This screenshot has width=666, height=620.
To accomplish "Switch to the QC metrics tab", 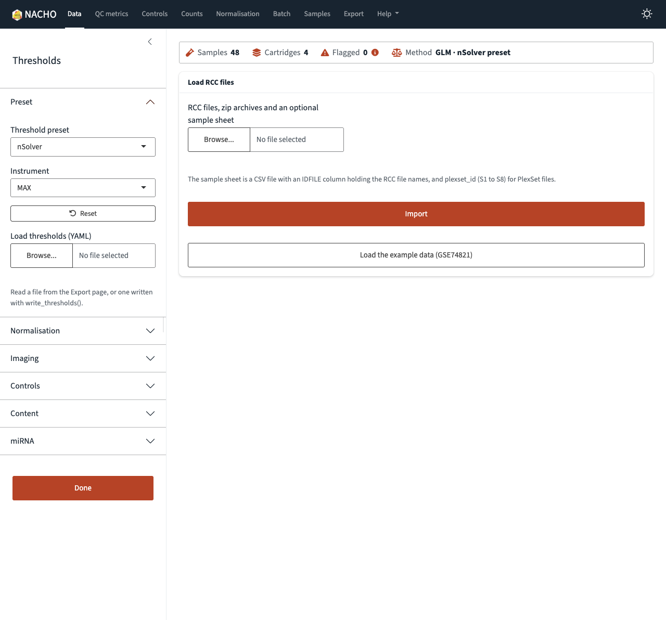I will (111, 14).
